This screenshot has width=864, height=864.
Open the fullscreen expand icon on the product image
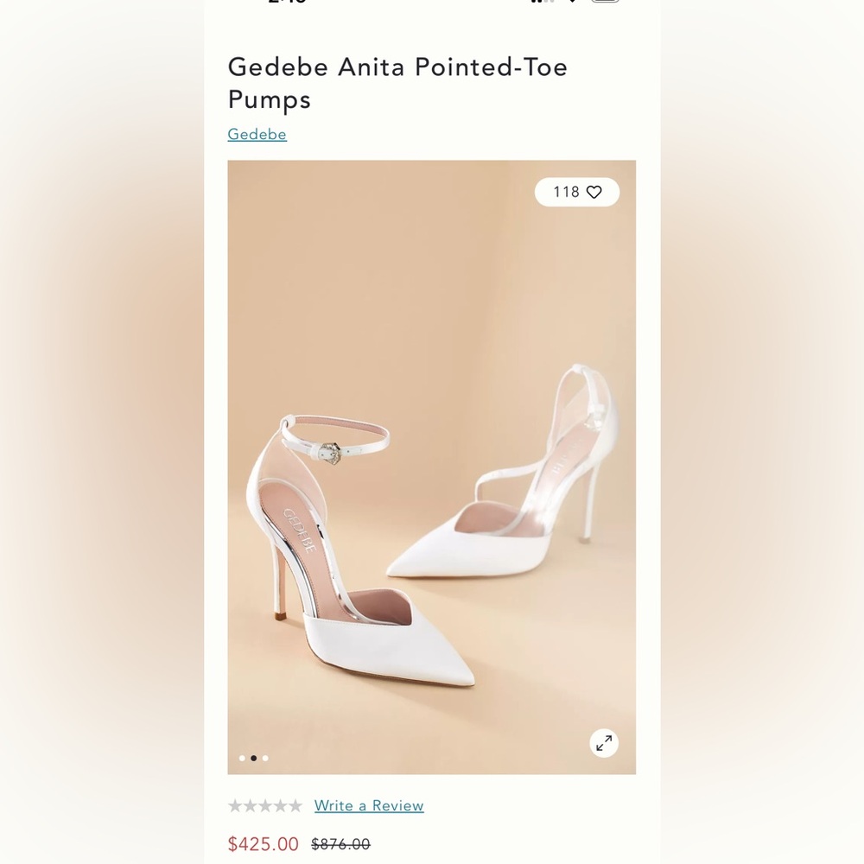coord(605,742)
